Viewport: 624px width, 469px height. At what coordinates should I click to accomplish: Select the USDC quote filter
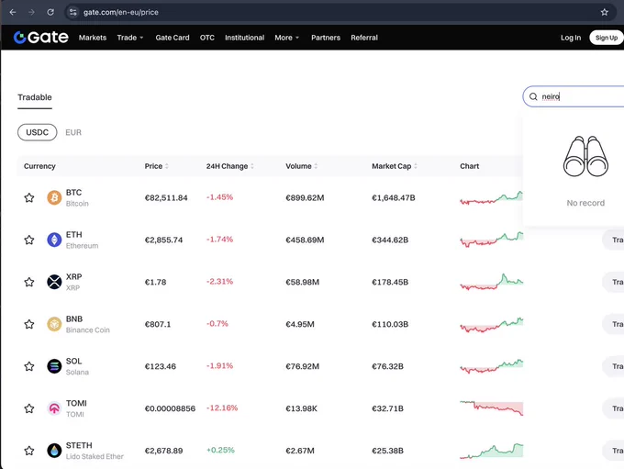(37, 132)
